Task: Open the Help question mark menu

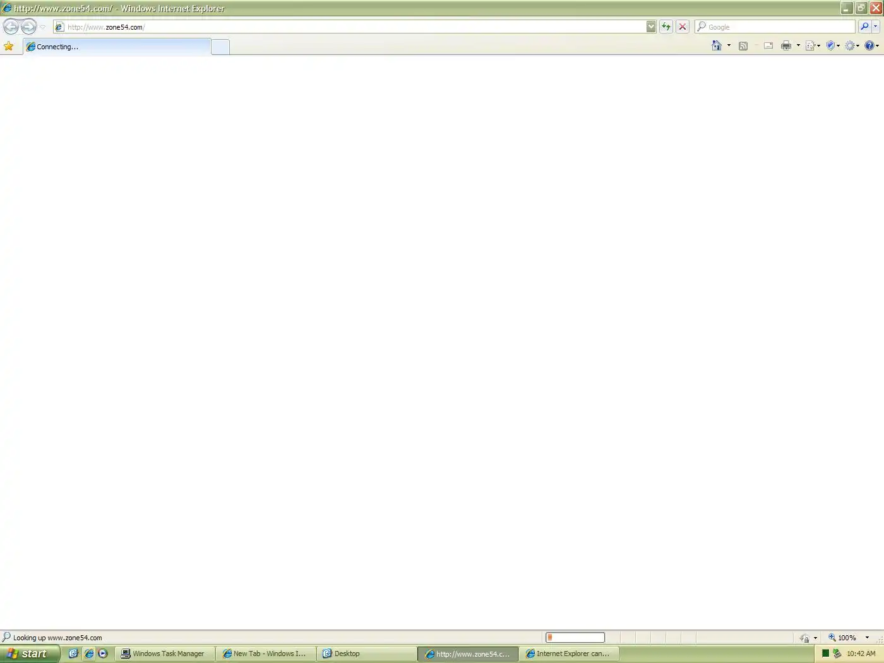Action: (871, 45)
